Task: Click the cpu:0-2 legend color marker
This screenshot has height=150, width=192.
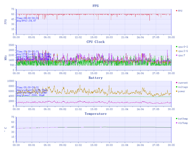Action: click(177, 47)
